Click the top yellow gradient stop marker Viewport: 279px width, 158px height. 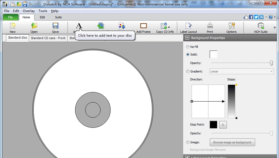coord(236,85)
